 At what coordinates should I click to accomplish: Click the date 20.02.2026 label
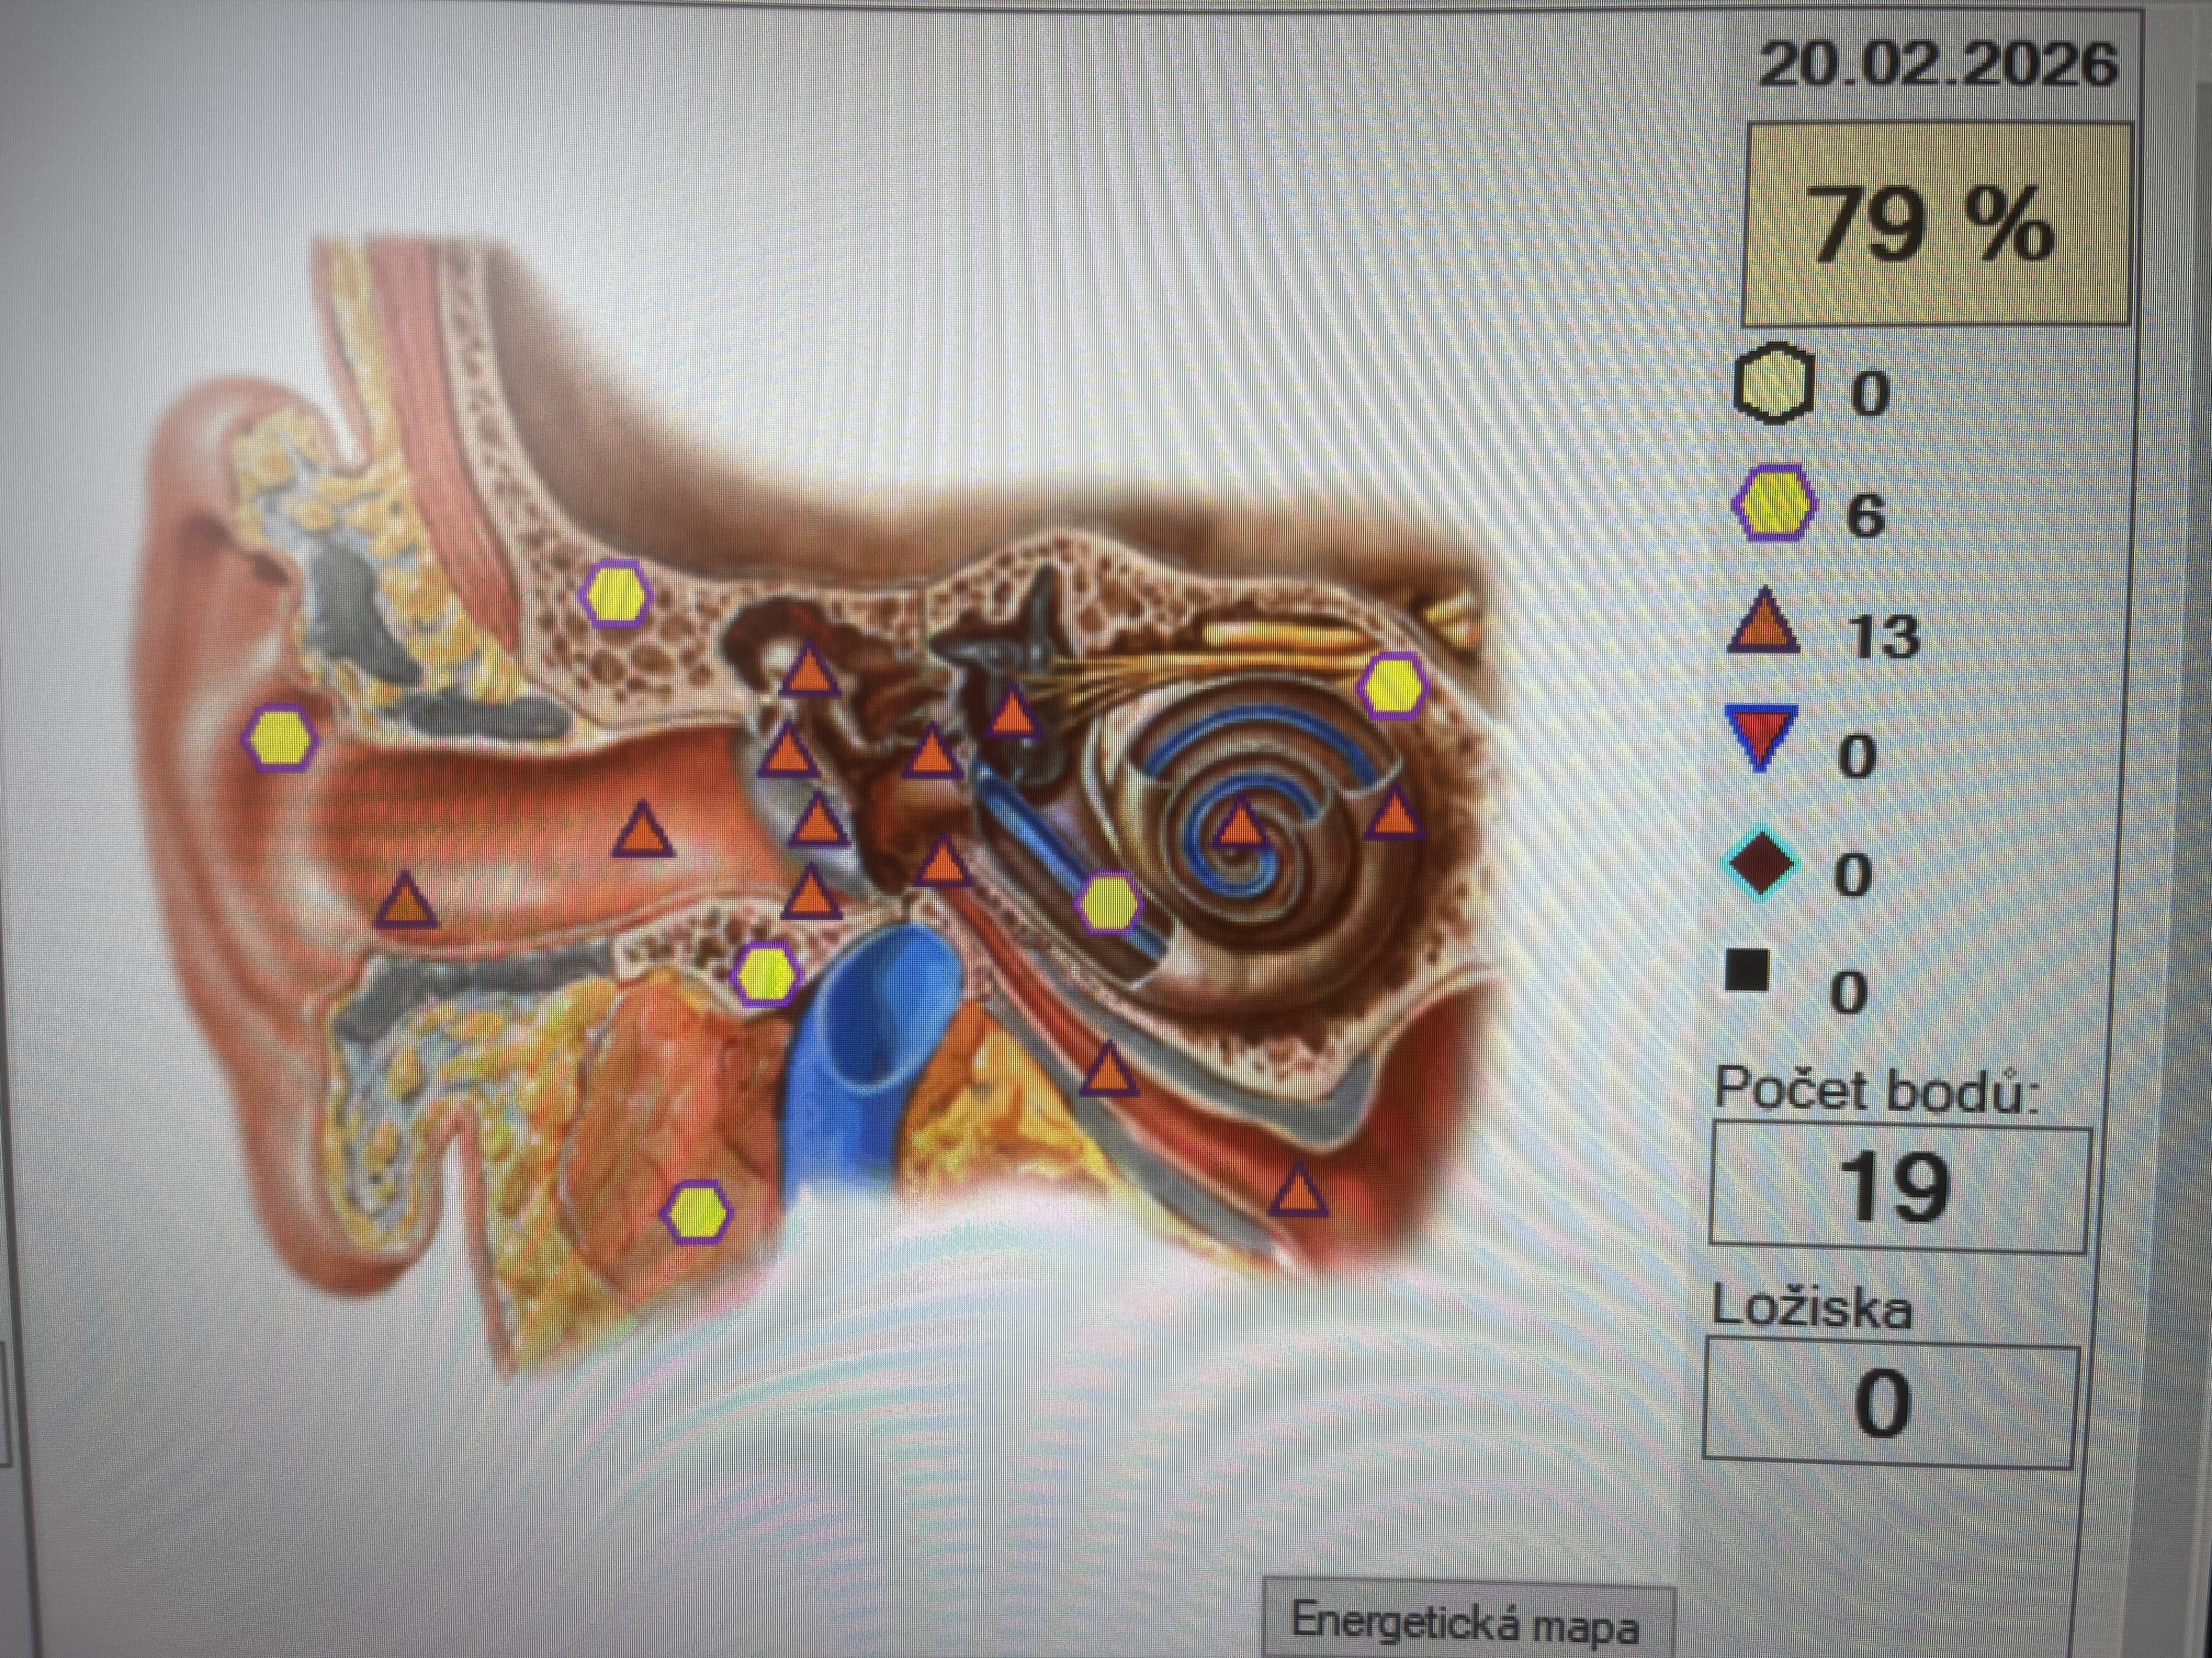(1937, 65)
